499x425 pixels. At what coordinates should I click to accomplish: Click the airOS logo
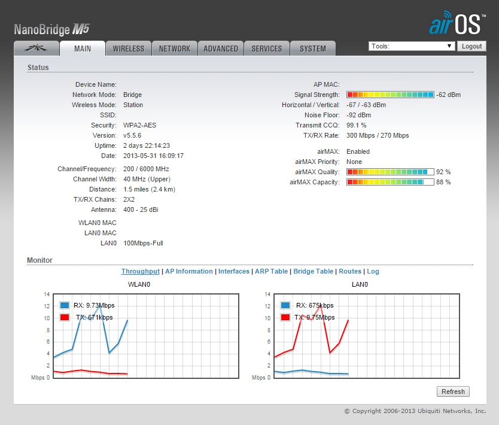(x=457, y=23)
